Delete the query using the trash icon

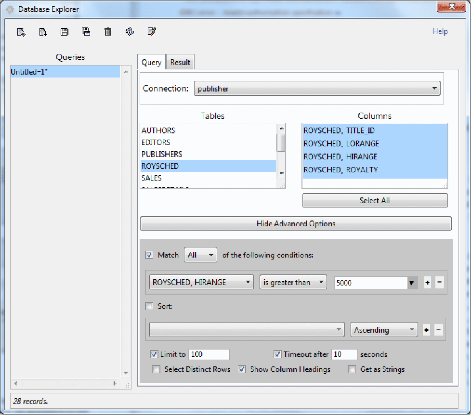[108, 32]
